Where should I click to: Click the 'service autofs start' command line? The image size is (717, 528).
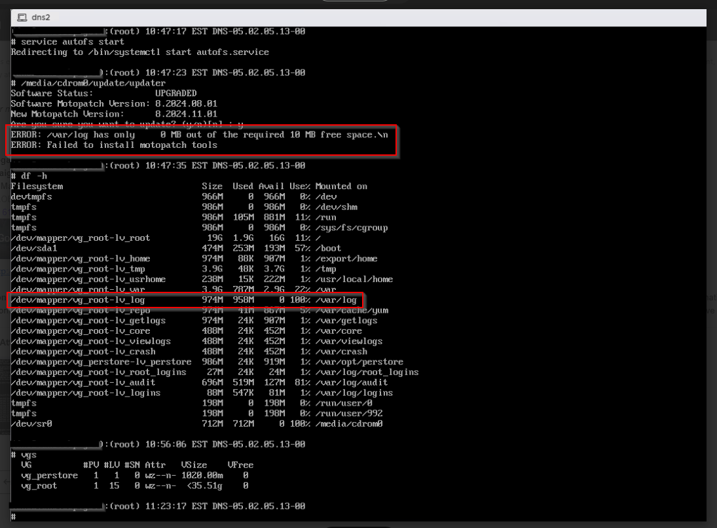pos(67,42)
